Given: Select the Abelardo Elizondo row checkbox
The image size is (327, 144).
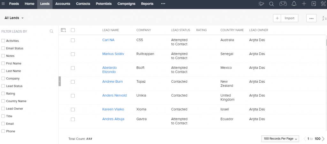Looking at the screenshot, I should 73,68.
